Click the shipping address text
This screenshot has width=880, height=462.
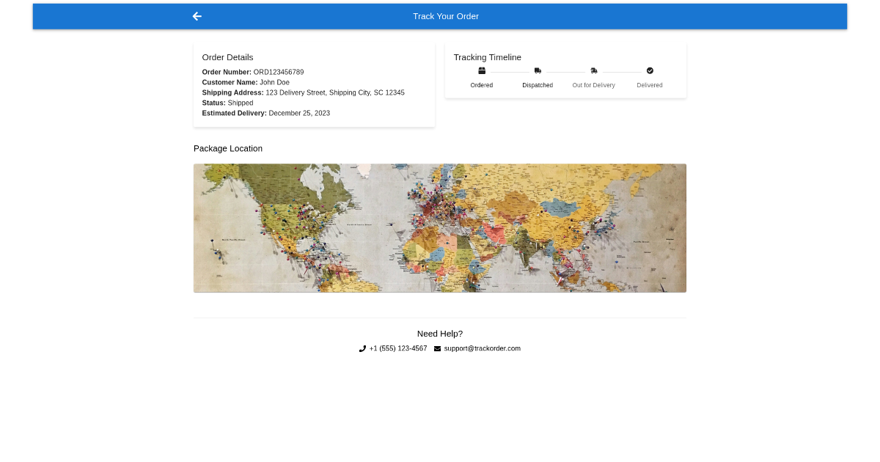(334, 92)
